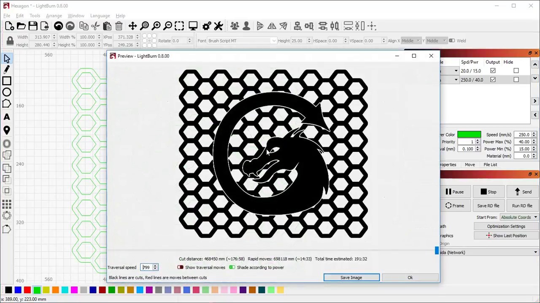Delete selection with the trash icon

click(x=119, y=26)
